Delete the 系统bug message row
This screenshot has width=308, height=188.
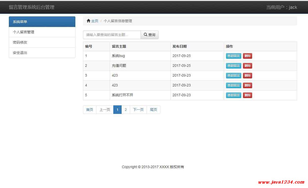coord(247,56)
